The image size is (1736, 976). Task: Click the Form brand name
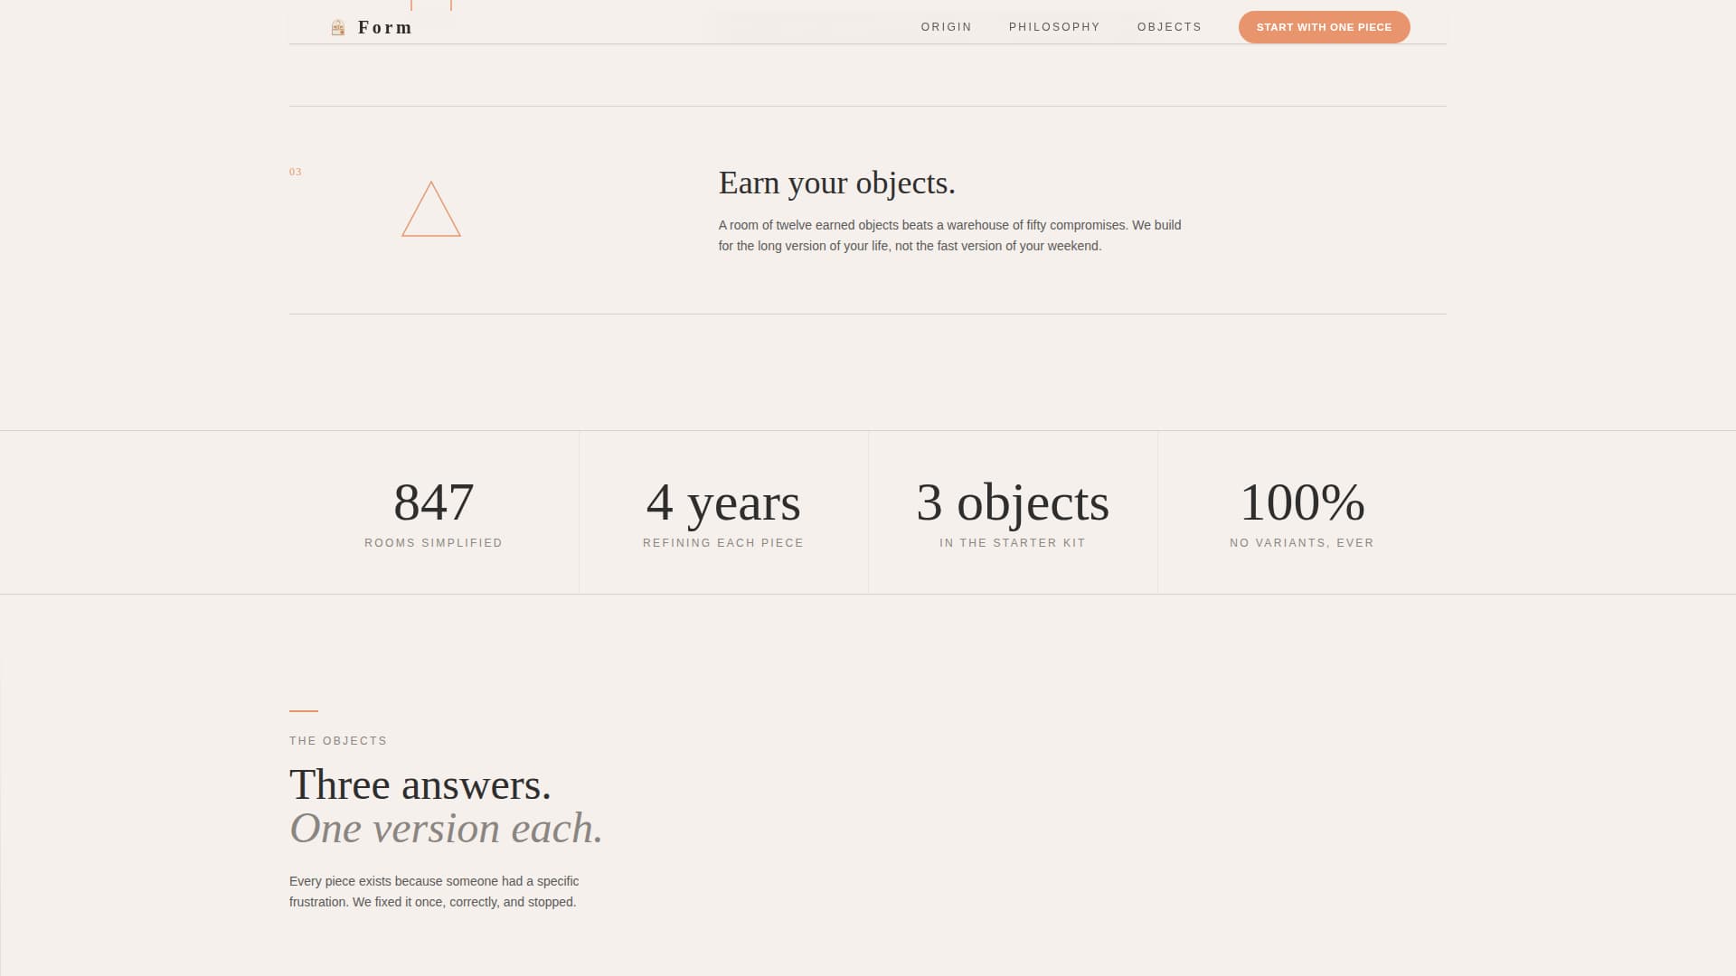[x=385, y=28]
